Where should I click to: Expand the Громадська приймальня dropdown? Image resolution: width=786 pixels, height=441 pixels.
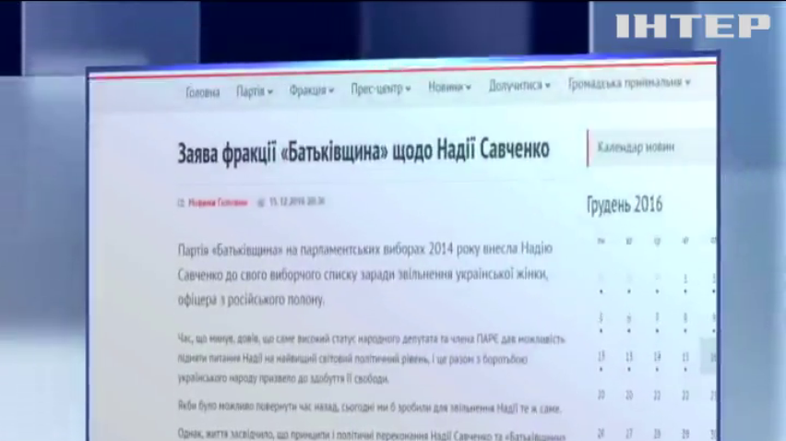629,83
